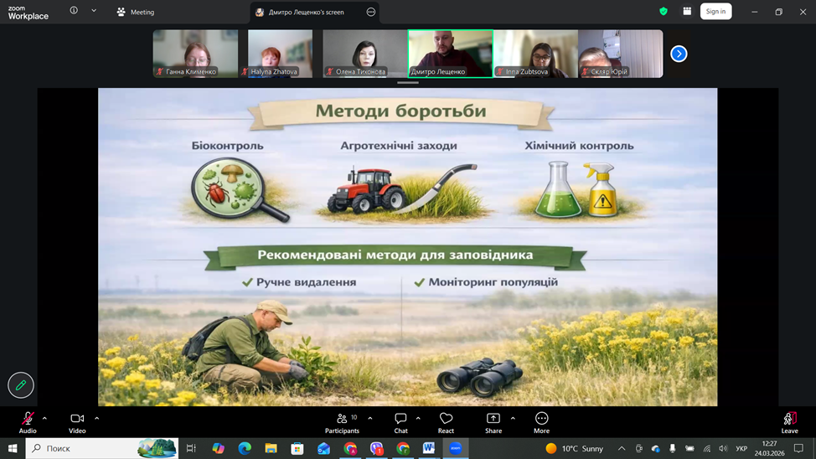Expand the share options arrow
Viewport: 816px width, 459px height.
click(x=513, y=418)
